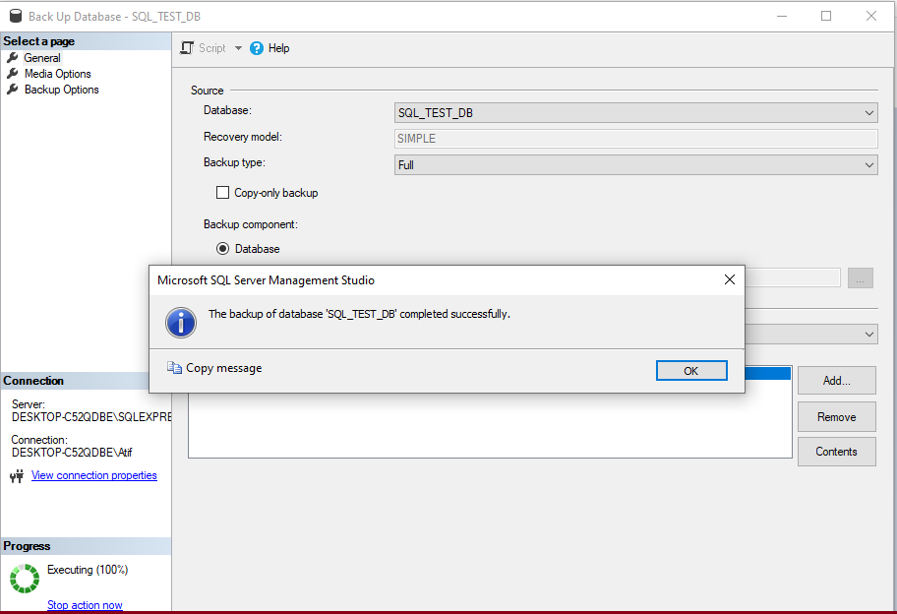This screenshot has height=614, width=897.
Task: Open Help using the blue question mark icon
Action: coord(257,47)
